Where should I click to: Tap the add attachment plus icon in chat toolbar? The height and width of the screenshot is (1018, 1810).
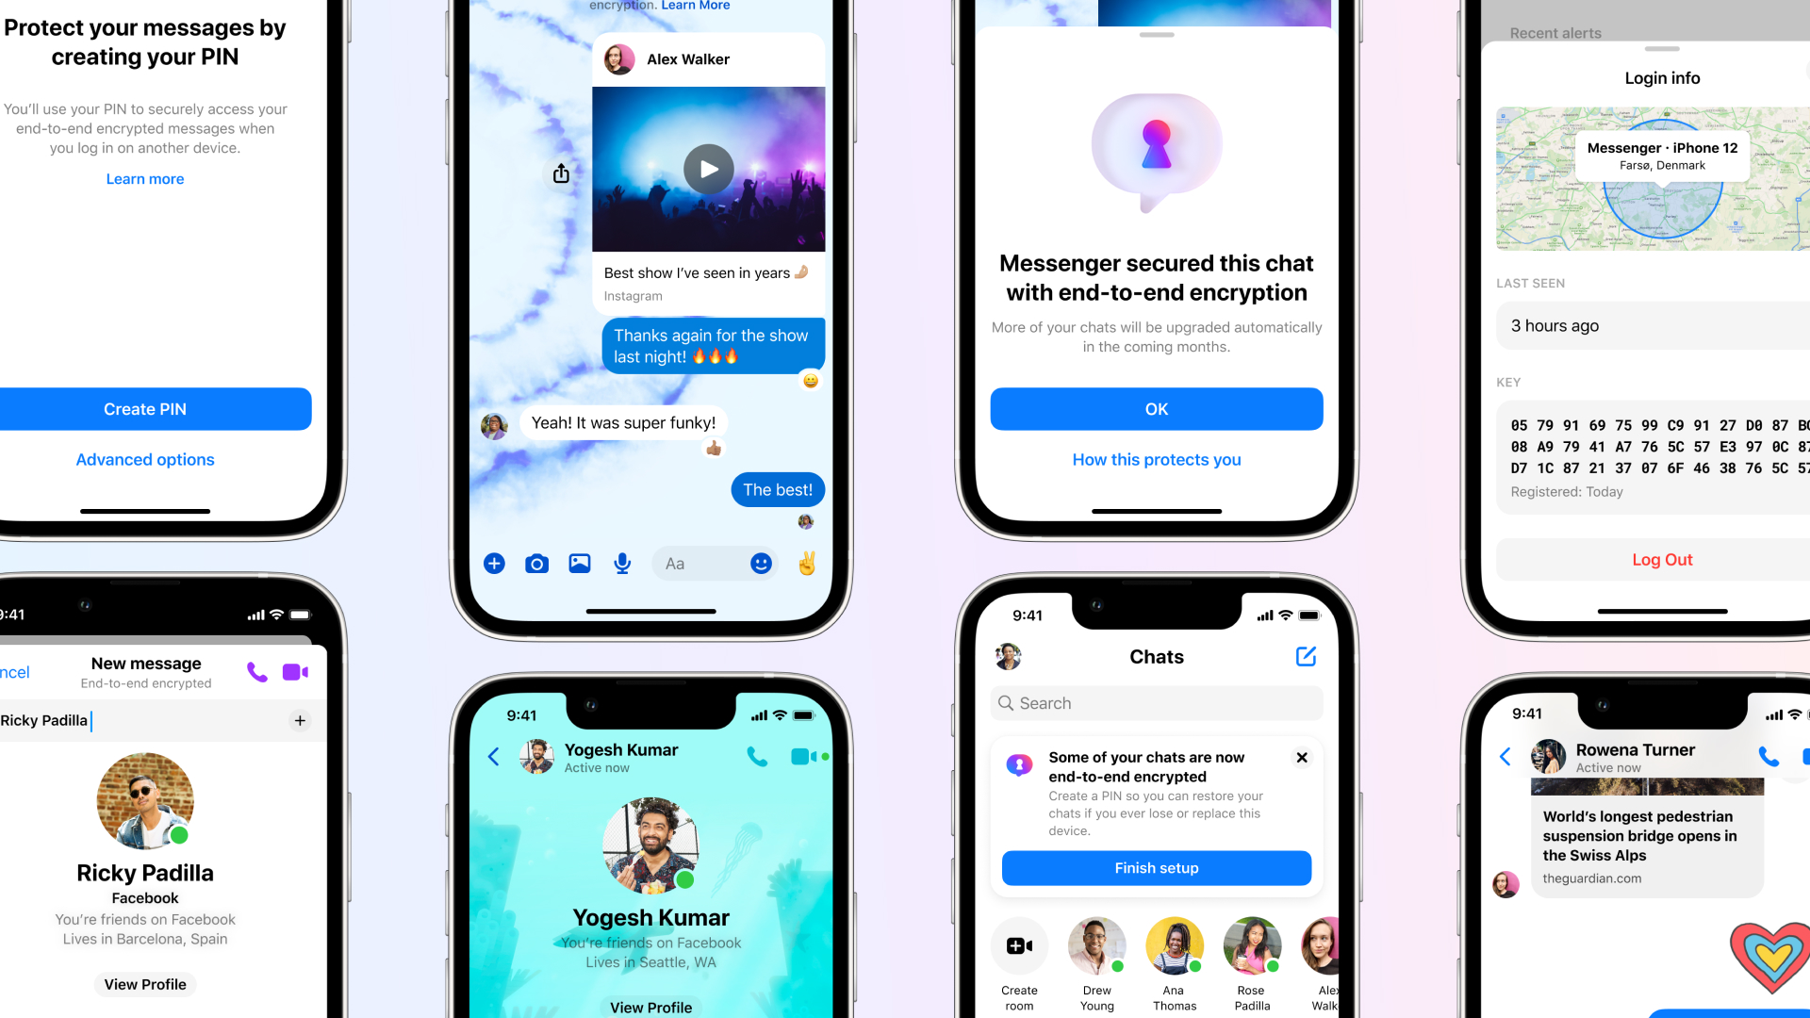(x=492, y=563)
